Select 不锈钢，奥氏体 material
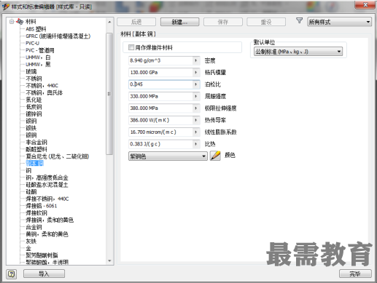 point(44,92)
